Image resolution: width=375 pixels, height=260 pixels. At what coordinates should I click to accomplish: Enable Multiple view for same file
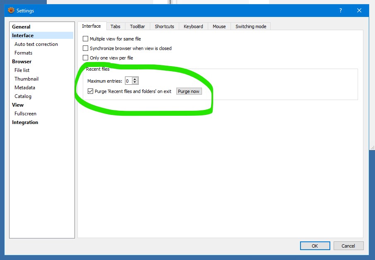click(x=85, y=39)
